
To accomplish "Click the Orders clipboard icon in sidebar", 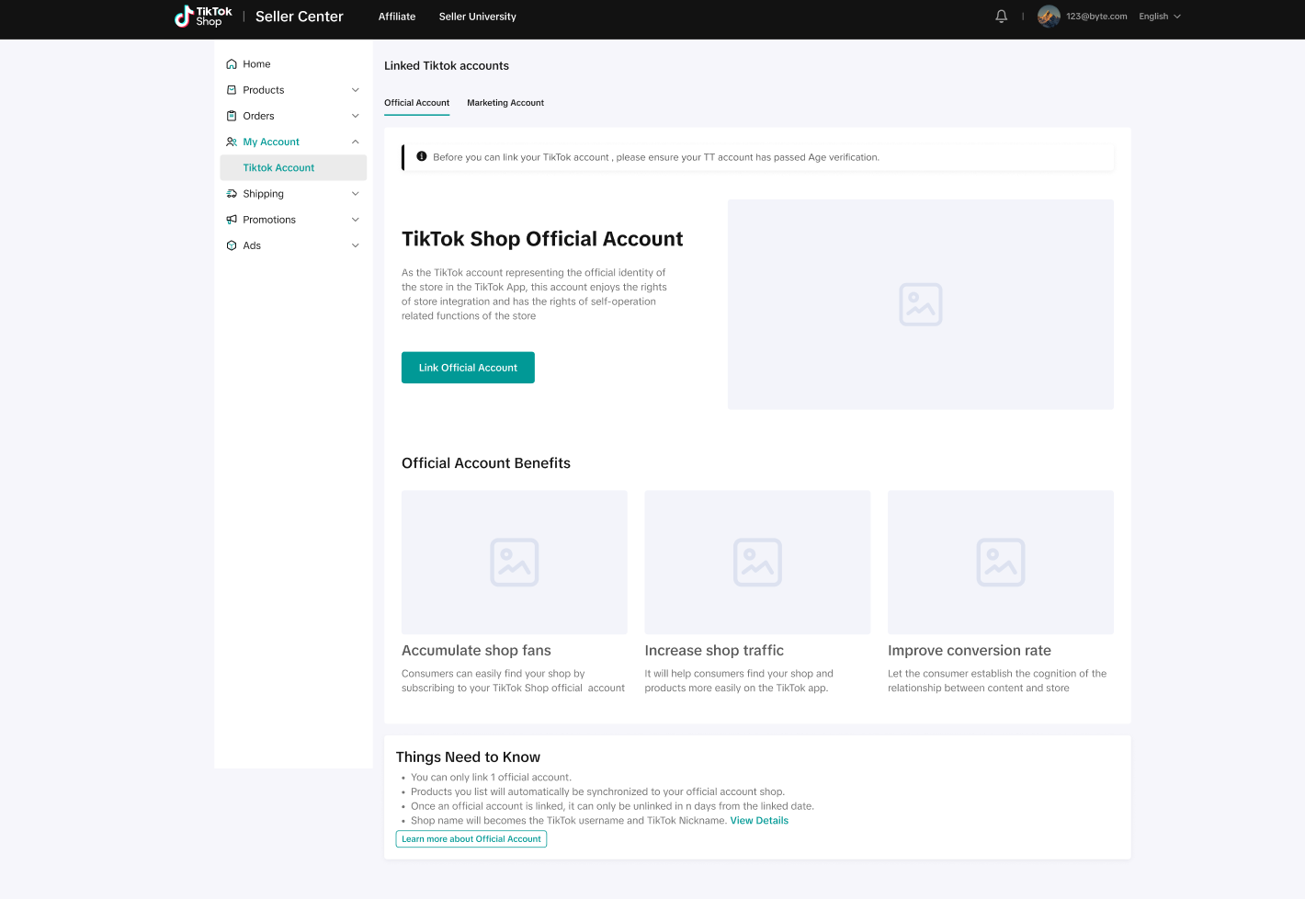I will [x=232, y=116].
